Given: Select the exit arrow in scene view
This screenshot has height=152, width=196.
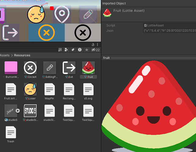Looking at the screenshot, I should (x=10, y=33).
